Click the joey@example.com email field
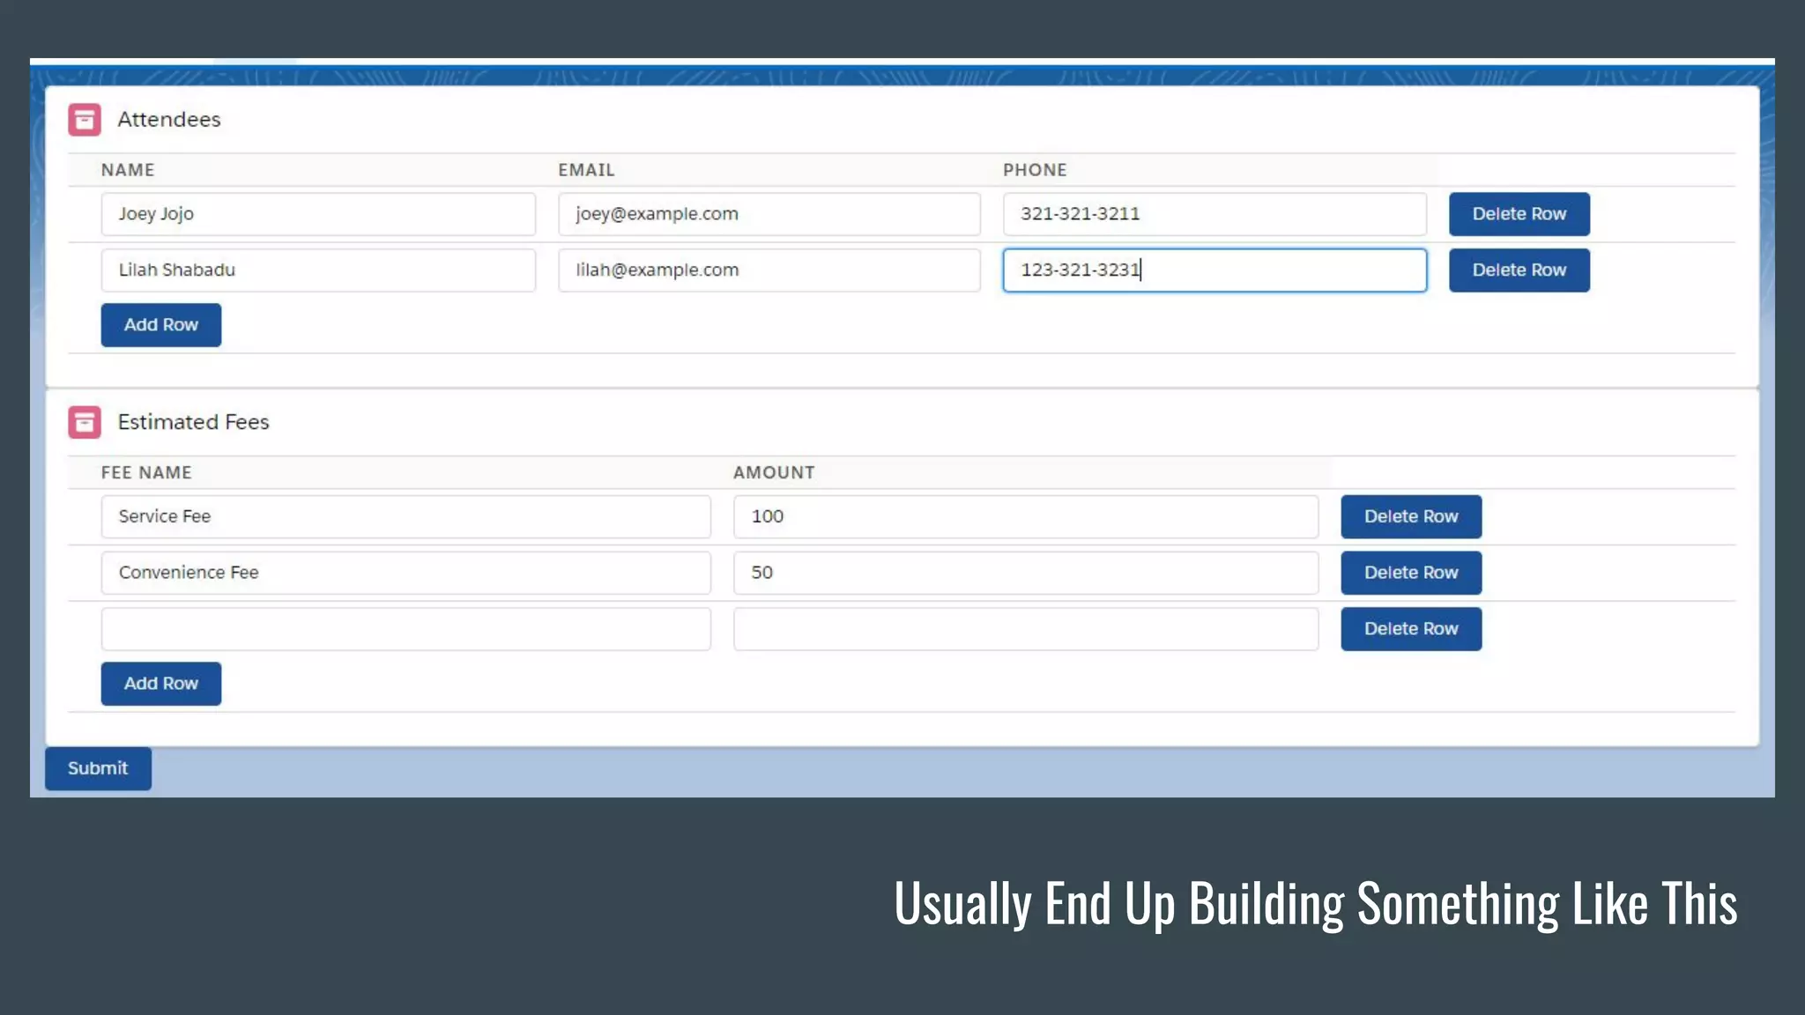 click(769, 214)
